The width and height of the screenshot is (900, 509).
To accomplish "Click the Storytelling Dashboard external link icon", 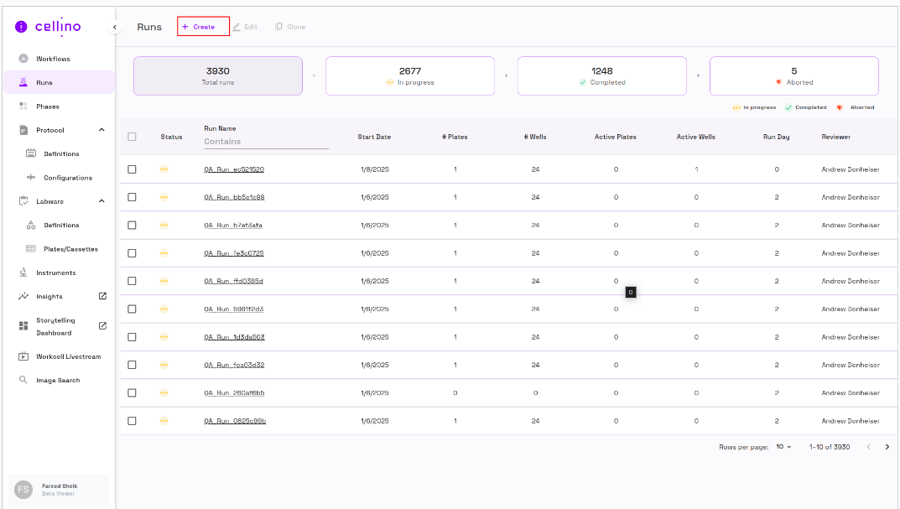I will coord(102,325).
